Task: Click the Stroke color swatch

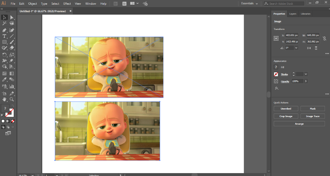Action: click(276, 74)
